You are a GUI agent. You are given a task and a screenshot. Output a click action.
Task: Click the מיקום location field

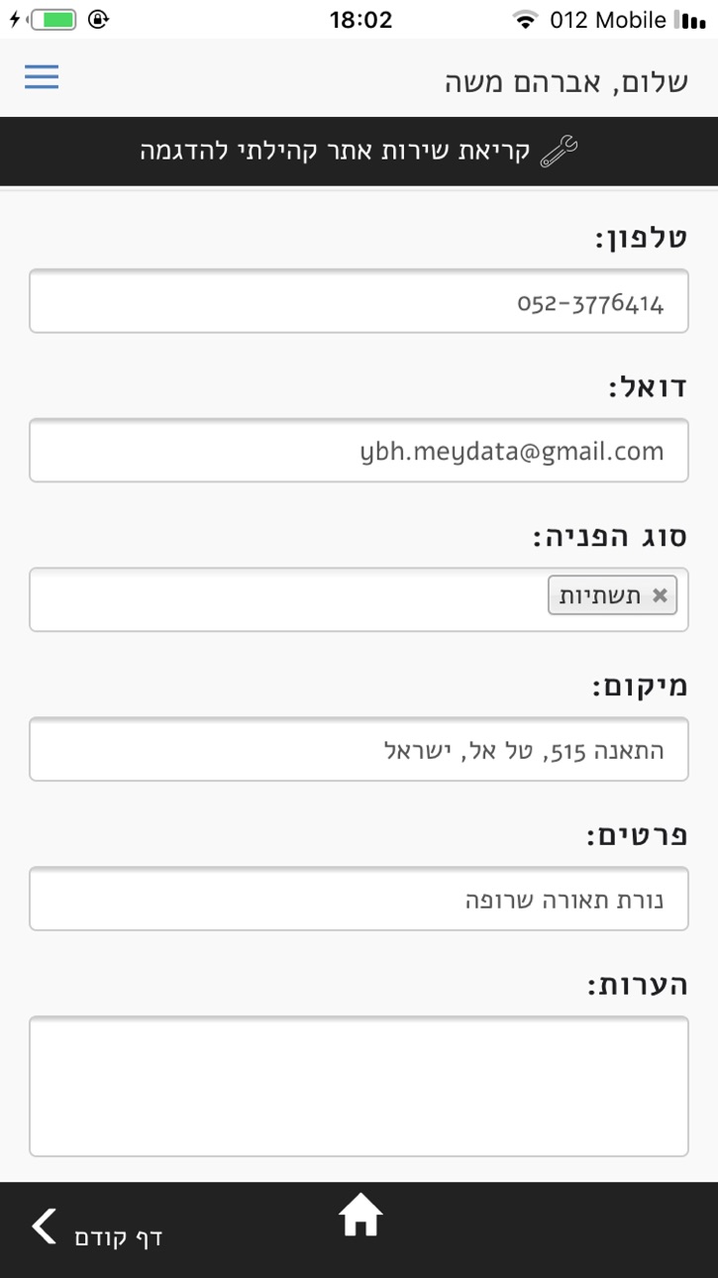[x=359, y=749]
